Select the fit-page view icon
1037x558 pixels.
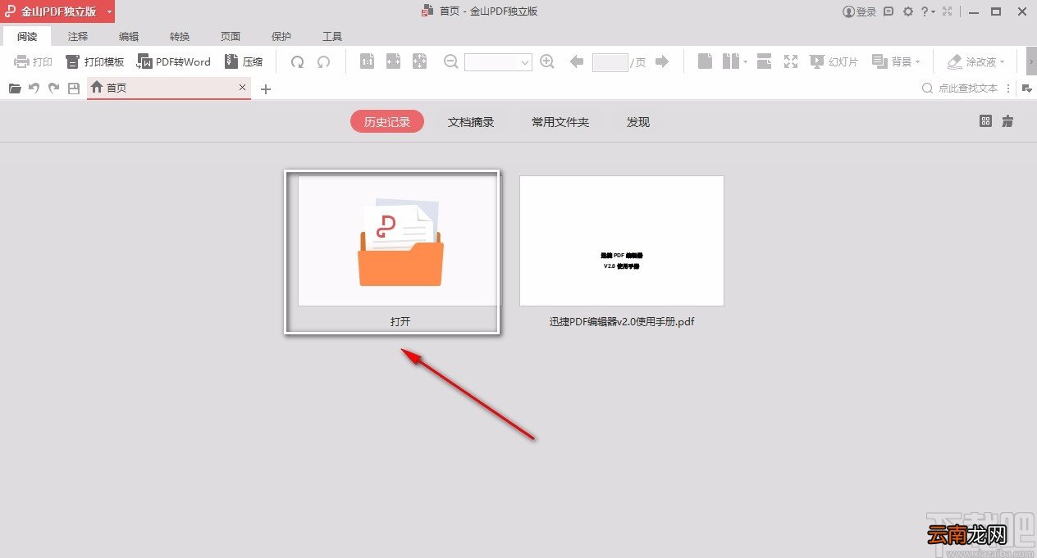point(420,61)
